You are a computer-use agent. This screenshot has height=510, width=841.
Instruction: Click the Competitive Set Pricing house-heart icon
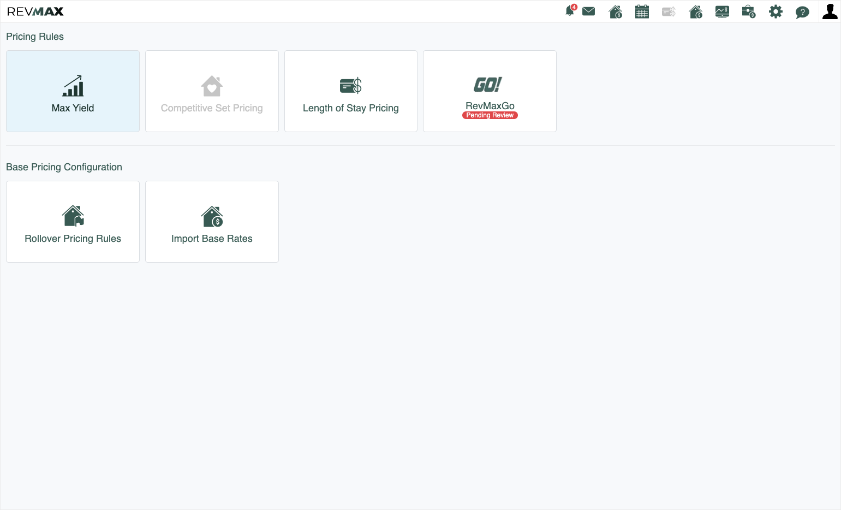pyautogui.click(x=212, y=86)
